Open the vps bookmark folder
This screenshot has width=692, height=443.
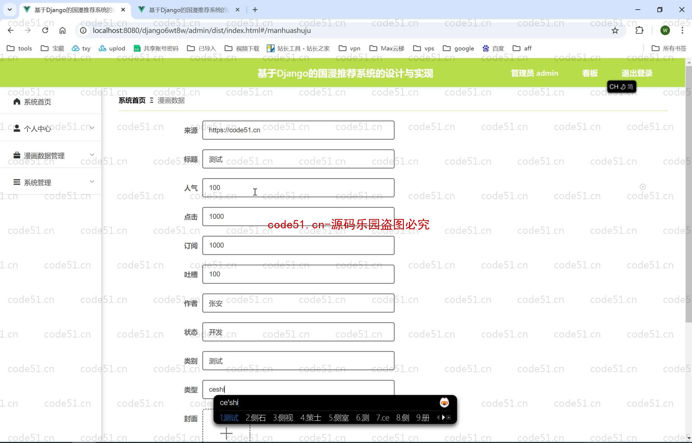point(423,48)
